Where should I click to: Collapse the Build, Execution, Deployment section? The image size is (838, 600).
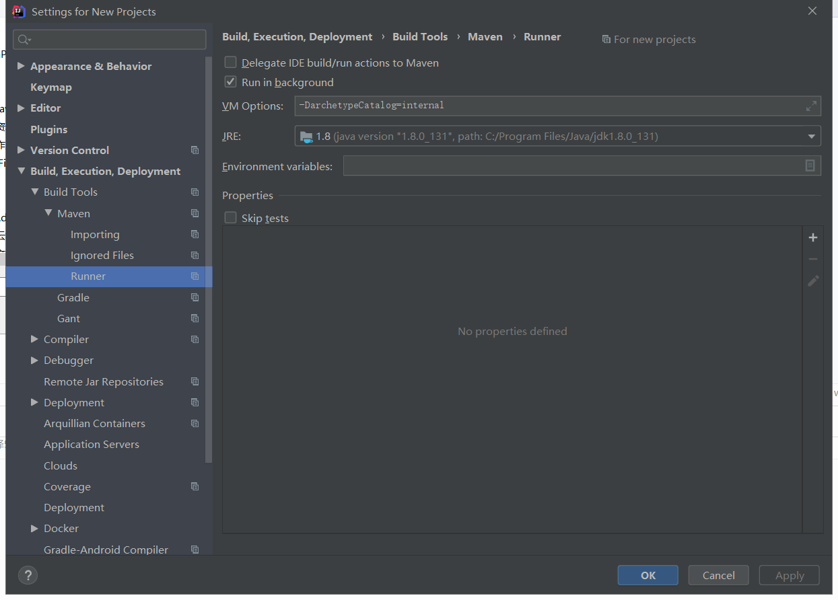21,171
